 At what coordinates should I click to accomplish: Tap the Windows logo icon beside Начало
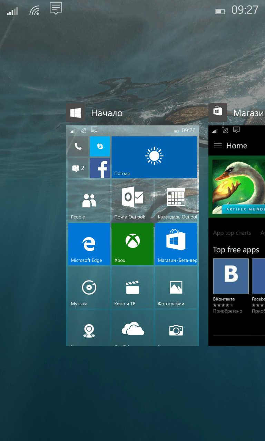[75, 113]
